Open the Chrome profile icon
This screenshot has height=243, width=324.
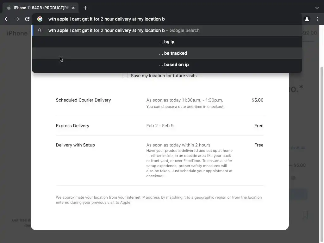307,19
